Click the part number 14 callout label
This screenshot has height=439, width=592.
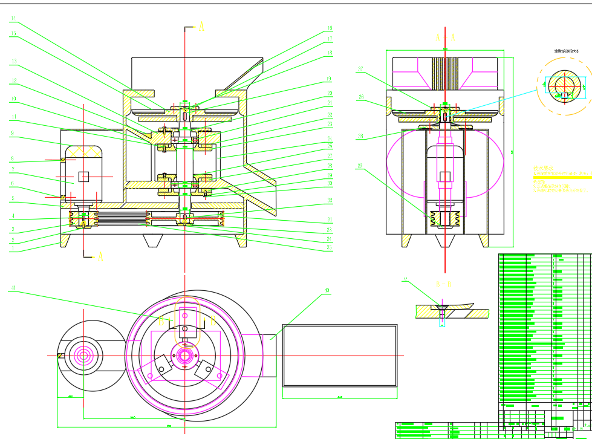coord(13,18)
